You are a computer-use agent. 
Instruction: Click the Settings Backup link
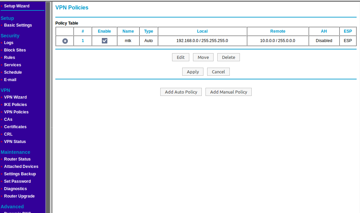pyautogui.click(x=20, y=174)
